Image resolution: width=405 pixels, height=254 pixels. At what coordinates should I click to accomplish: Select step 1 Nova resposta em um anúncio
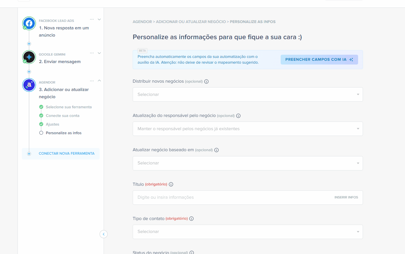coord(64,31)
